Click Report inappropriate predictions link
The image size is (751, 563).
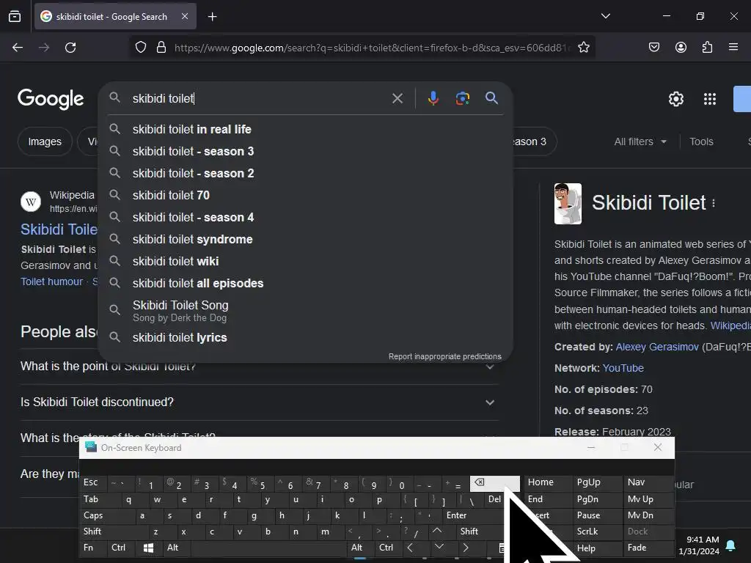pos(445,357)
